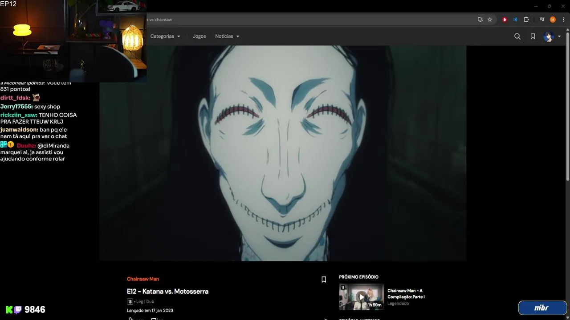Click the 'Leg | Dub' audio label
Screen dimensions: 570x320
[x=145, y=302]
